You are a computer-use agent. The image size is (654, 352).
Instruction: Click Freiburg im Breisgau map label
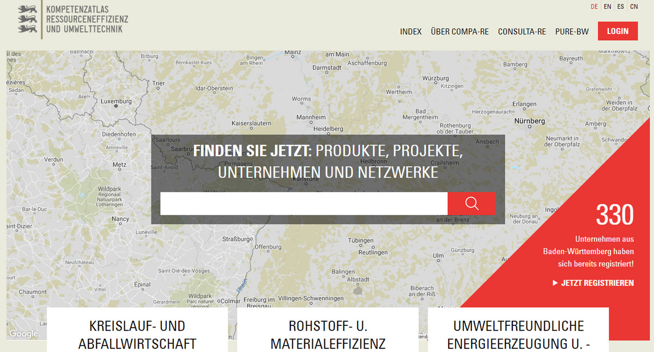[259, 303]
